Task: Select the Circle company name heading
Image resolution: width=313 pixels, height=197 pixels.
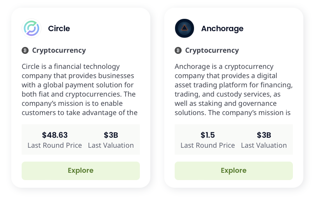Action: [x=59, y=28]
